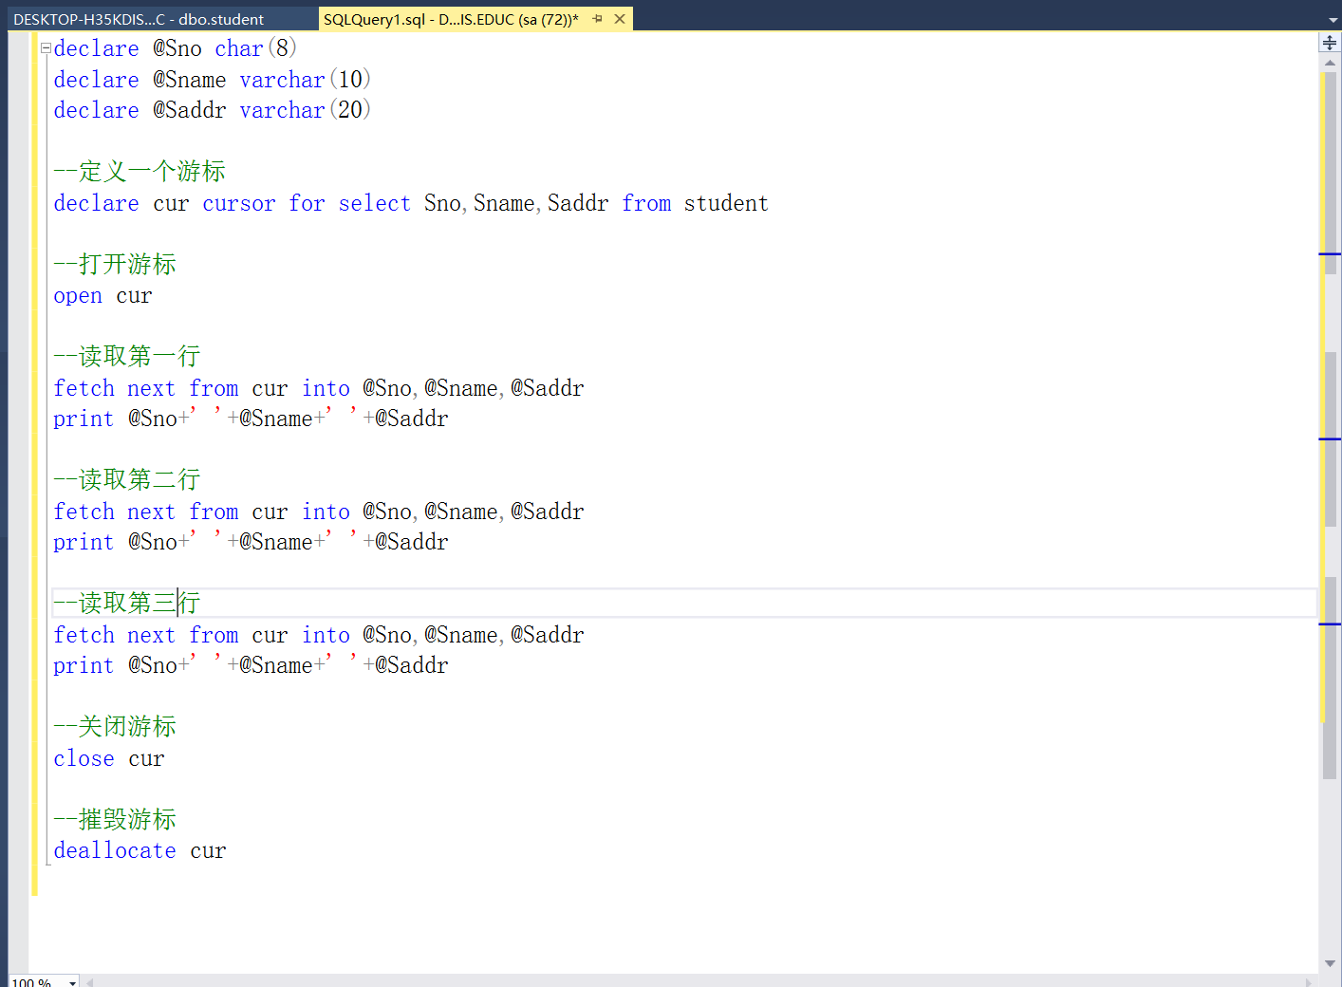1342x987 pixels.
Task: Click the 'deallocate cur' statement
Action: pos(140,850)
